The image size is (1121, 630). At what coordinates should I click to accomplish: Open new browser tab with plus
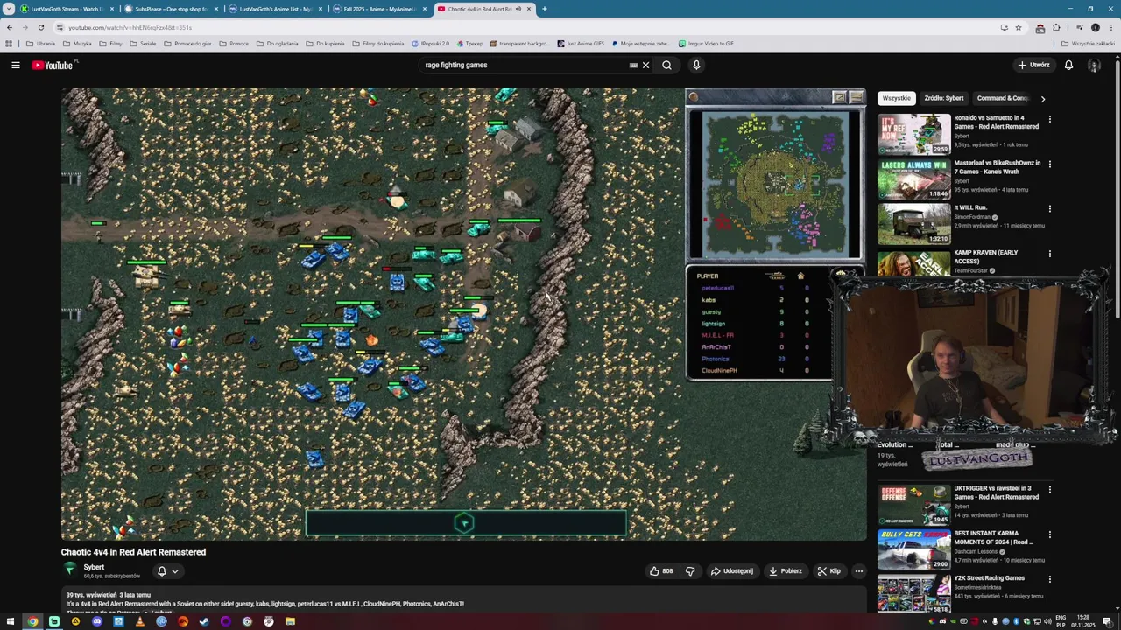coord(544,9)
